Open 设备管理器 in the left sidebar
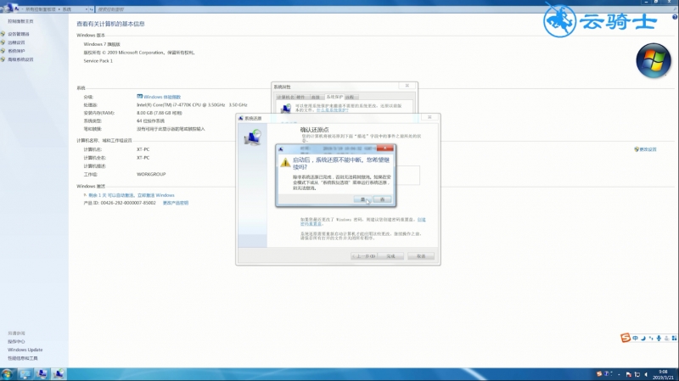 click(x=18, y=34)
